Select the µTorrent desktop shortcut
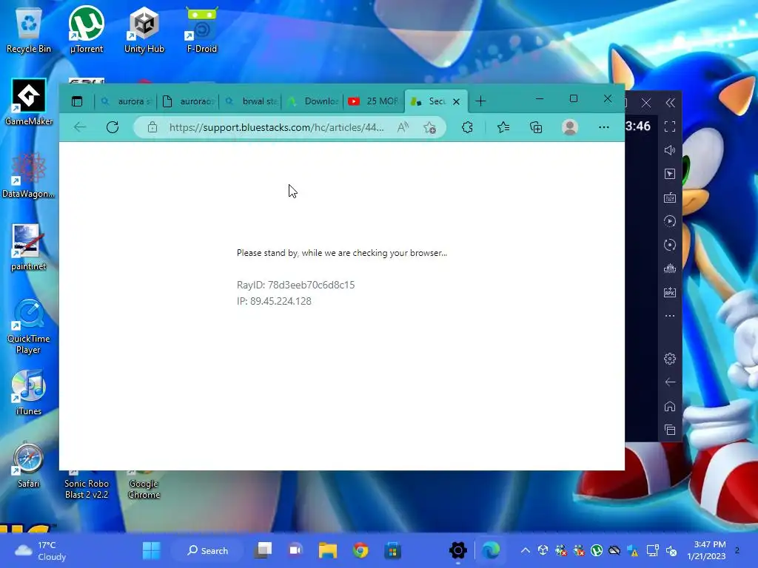Viewport: 758px width, 568px height. [86, 29]
